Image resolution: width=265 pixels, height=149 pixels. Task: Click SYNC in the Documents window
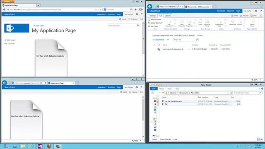[253, 16]
